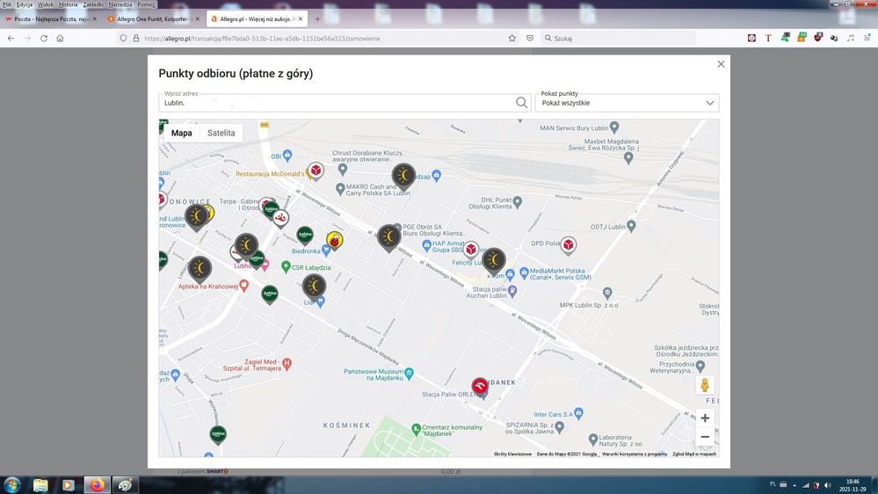Switch to the Poczta browser tab
Image resolution: width=878 pixels, height=494 pixels.
(50, 19)
